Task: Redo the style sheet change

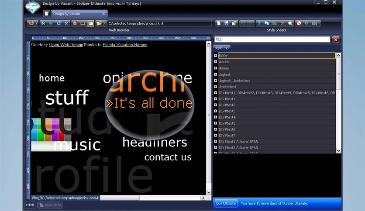Action: tap(251, 23)
